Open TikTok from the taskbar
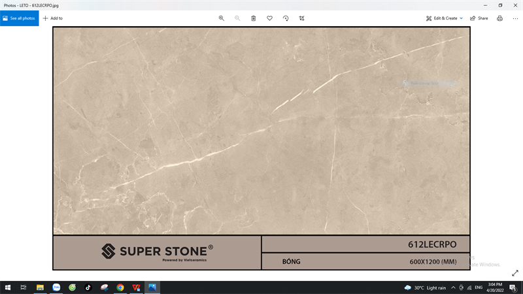Image resolution: width=523 pixels, height=294 pixels. 88,287
